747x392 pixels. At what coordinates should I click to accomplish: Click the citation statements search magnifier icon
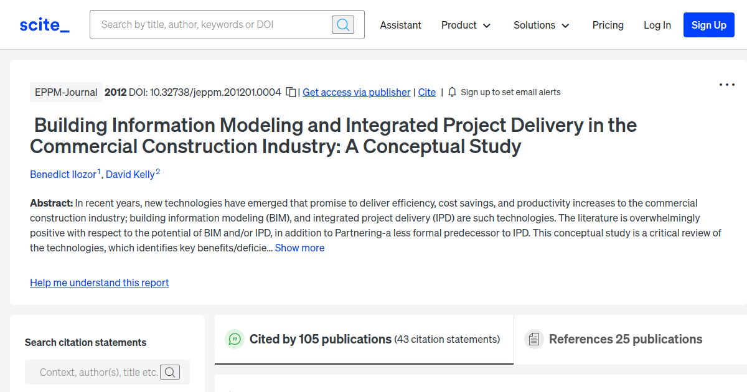tap(170, 372)
